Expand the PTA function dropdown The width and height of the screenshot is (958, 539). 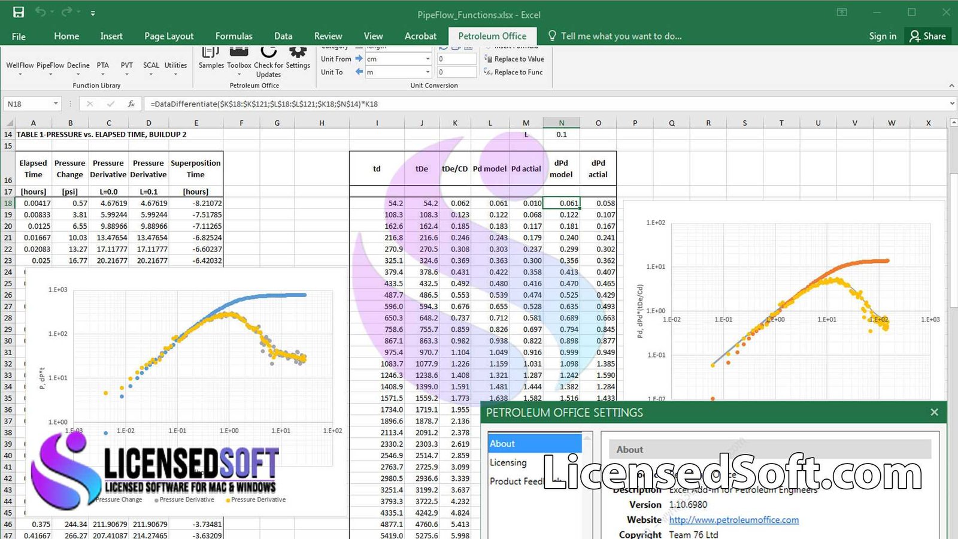(x=103, y=74)
